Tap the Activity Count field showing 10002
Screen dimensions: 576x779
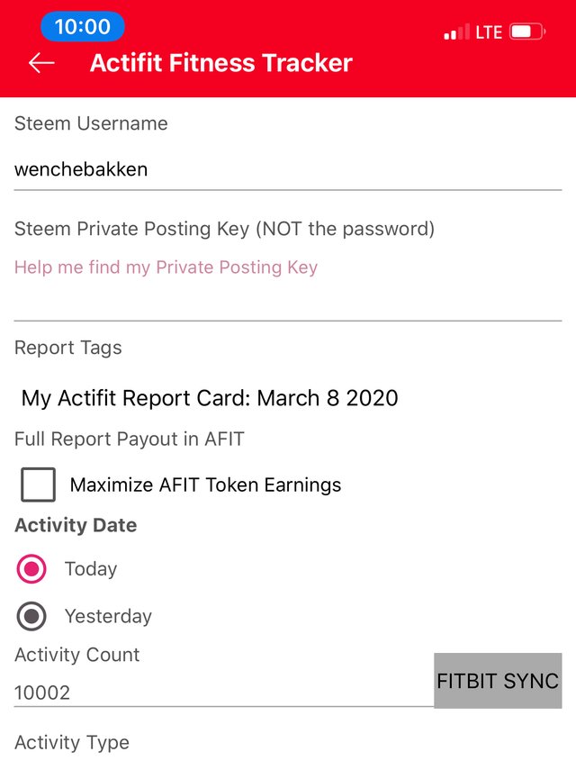click(x=223, y=693)
